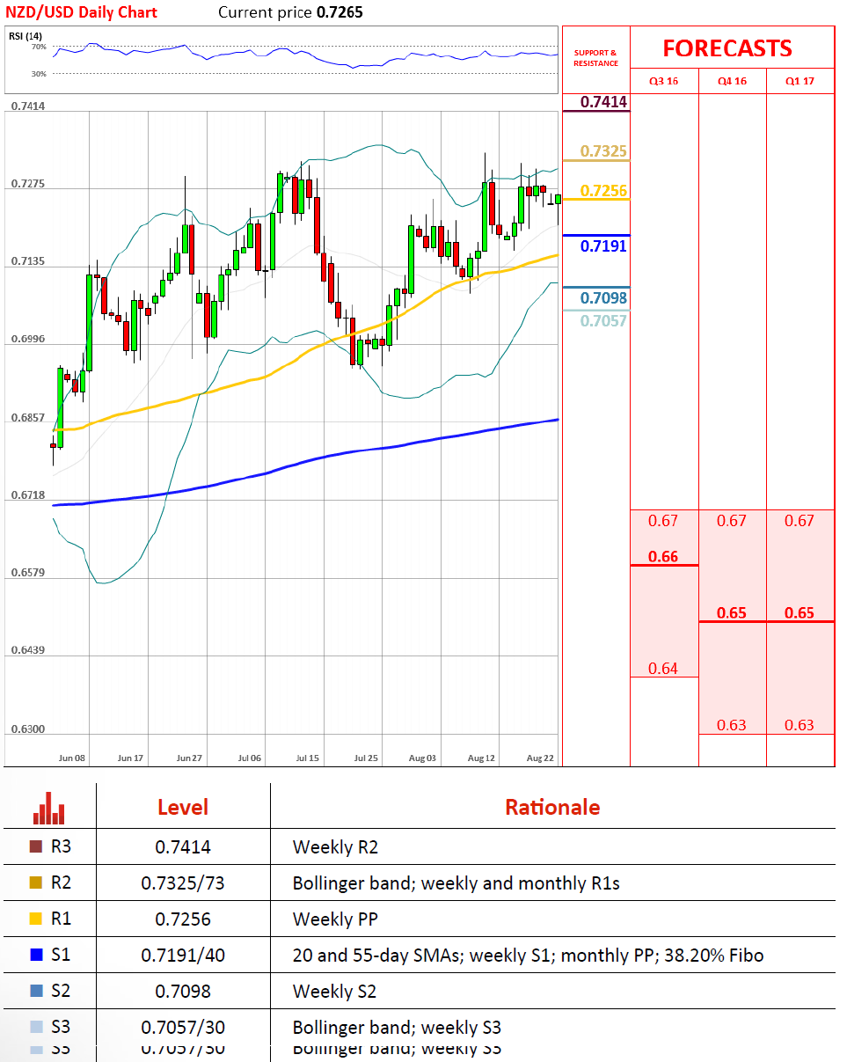Select the Q1 17 forecast column header
847x1062 pixels.
[x=800, y=81]
